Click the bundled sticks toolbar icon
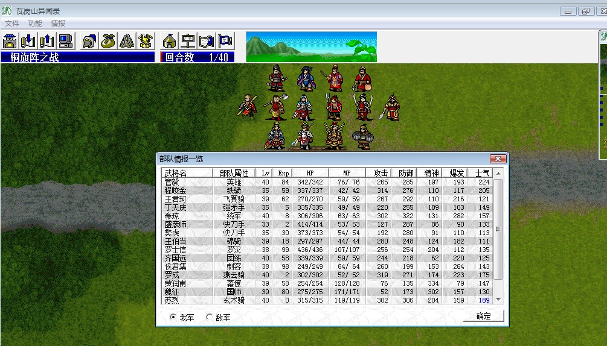 click(x=127, y=41)
